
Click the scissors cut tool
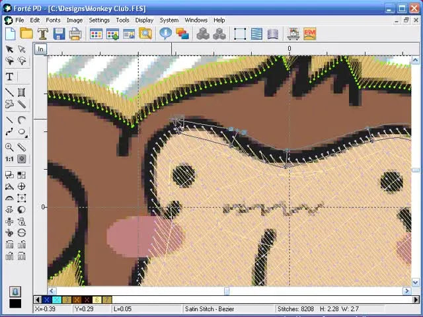coord(9,232)
